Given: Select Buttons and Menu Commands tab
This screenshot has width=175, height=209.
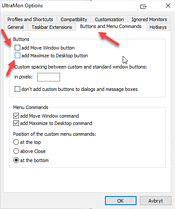Looking at the screenshot, I should [x=111, y=26].
